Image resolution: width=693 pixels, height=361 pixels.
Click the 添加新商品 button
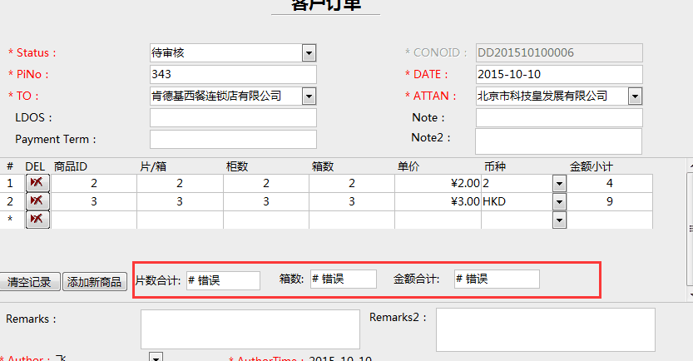[95, 282]
